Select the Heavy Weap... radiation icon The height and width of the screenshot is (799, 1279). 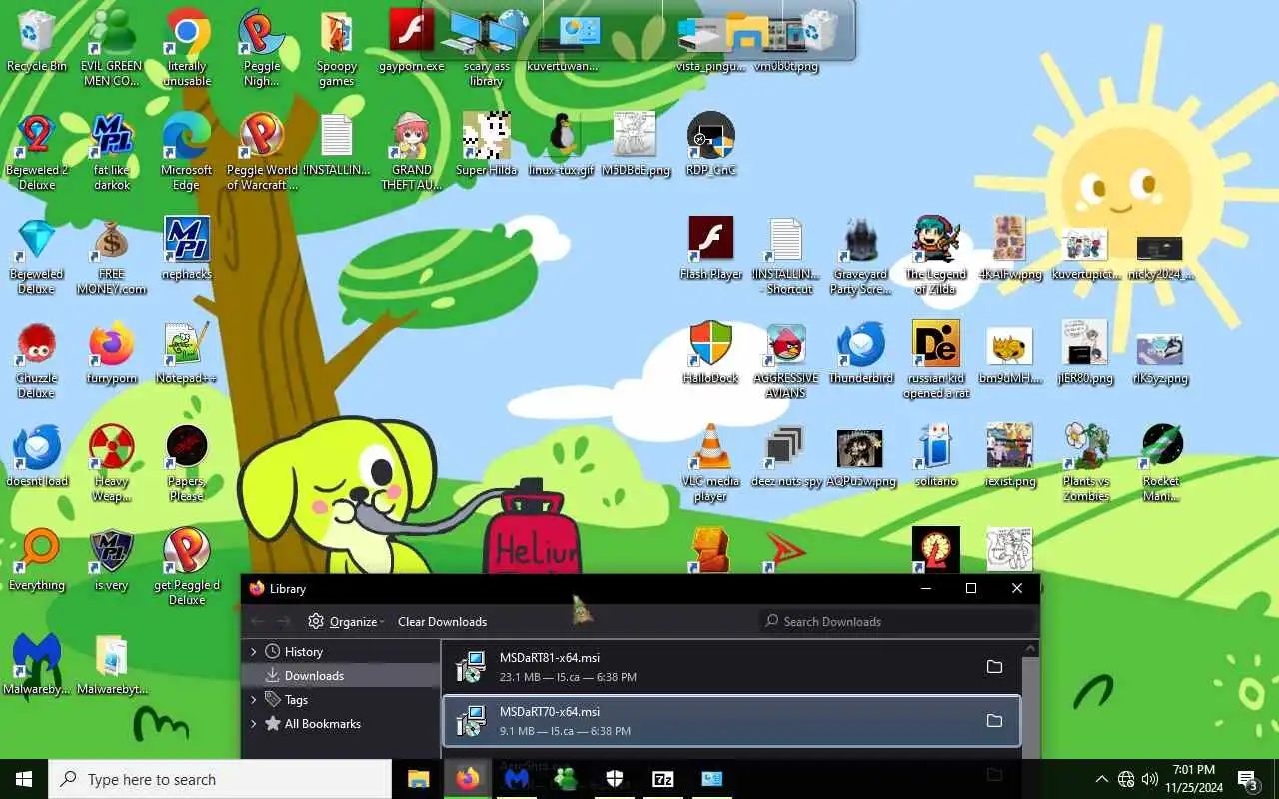(x=112, y=463)
